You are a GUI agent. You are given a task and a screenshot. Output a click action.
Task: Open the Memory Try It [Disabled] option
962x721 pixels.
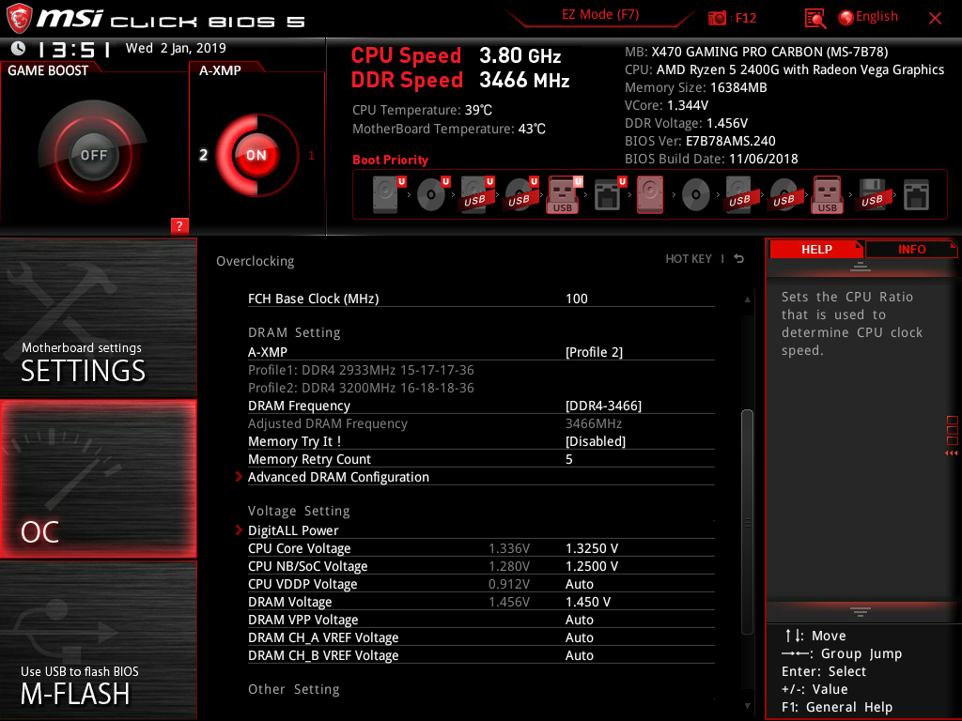(595, 441)
